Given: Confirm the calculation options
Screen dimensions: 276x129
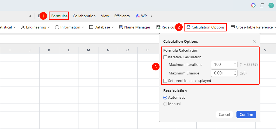Looking at the screenshot, I should click(246, 114).
